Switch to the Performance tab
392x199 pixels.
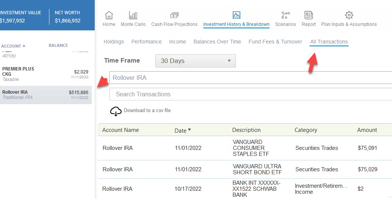pyautogui.click(x=146, y=42)
